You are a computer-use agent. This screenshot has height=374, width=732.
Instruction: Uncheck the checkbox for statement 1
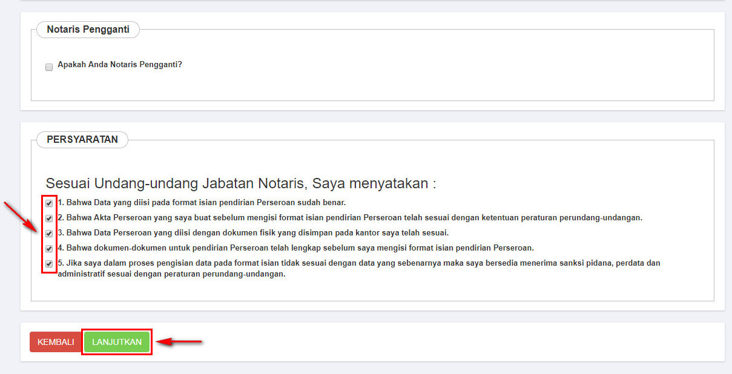[49, 203]
